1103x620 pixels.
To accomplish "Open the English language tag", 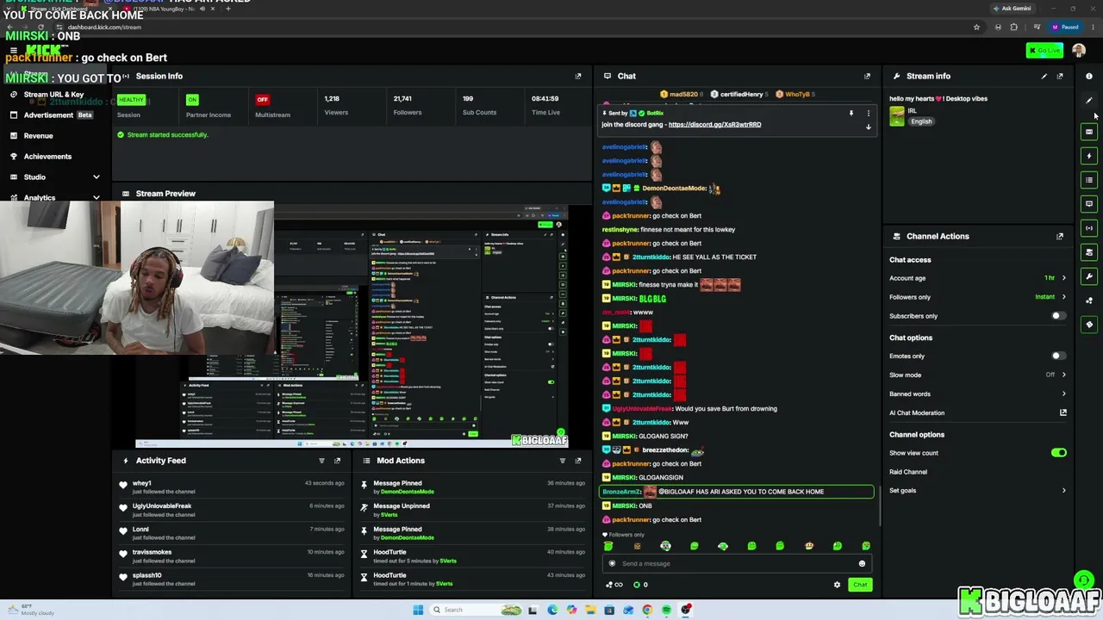I will 921,121.
